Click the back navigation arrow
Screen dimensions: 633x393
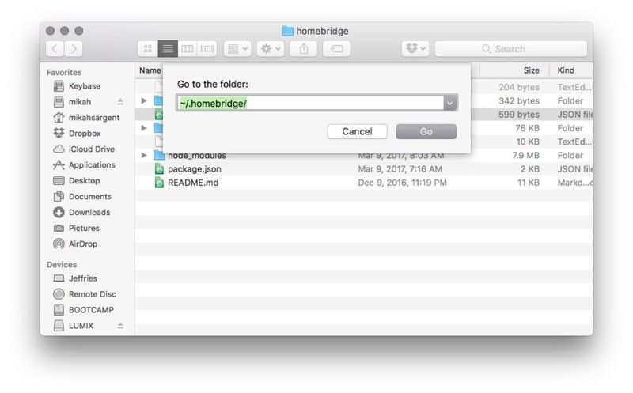point(55,49)
